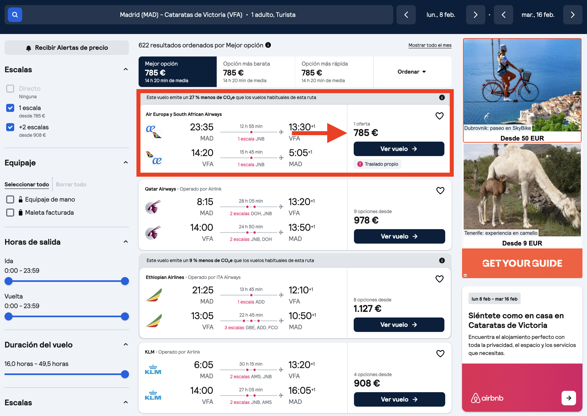Collapse the Equipaje filter section

point(126,162)
